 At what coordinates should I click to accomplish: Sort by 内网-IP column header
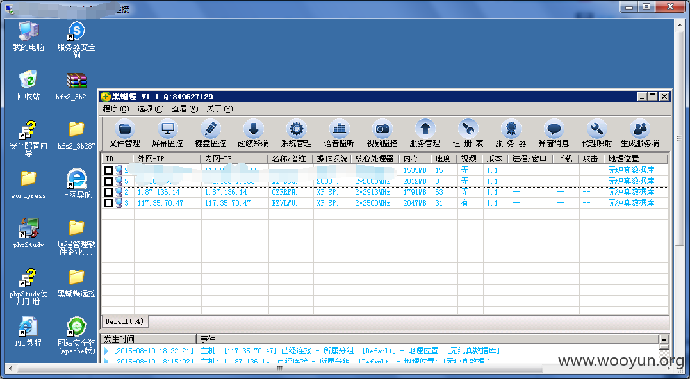click(x=234, y=158)
